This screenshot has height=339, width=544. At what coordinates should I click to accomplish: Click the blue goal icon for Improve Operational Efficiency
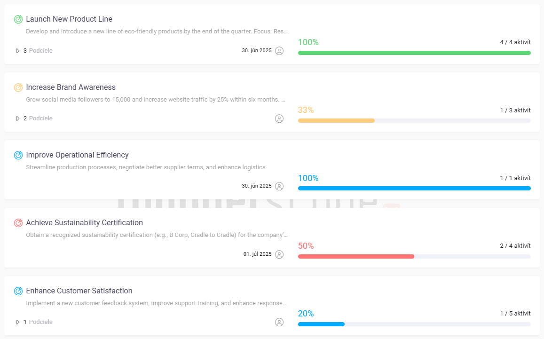tap(18, 155)
